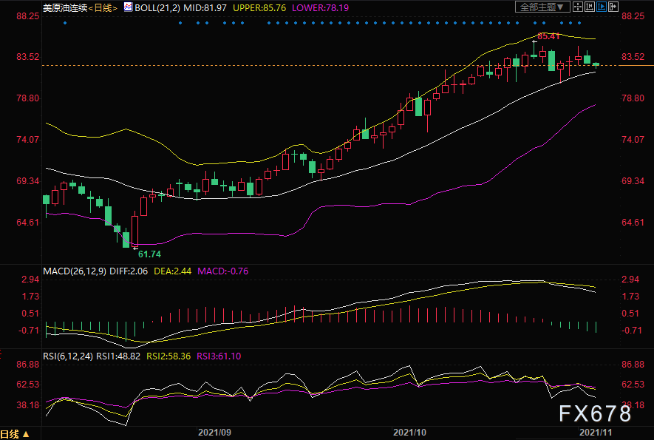Click the 85.41 high price marker
Viewport: 654px width, 440px height.
click(548, 36)
